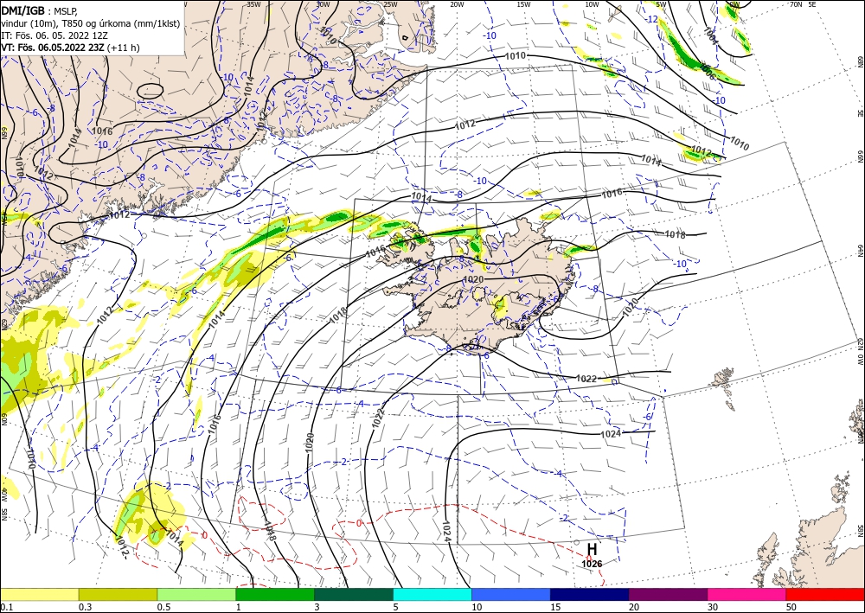Click the '0.1' legend scale value
Screen dimensions: 865x613
pyautogui.click(x=5, y=607)
